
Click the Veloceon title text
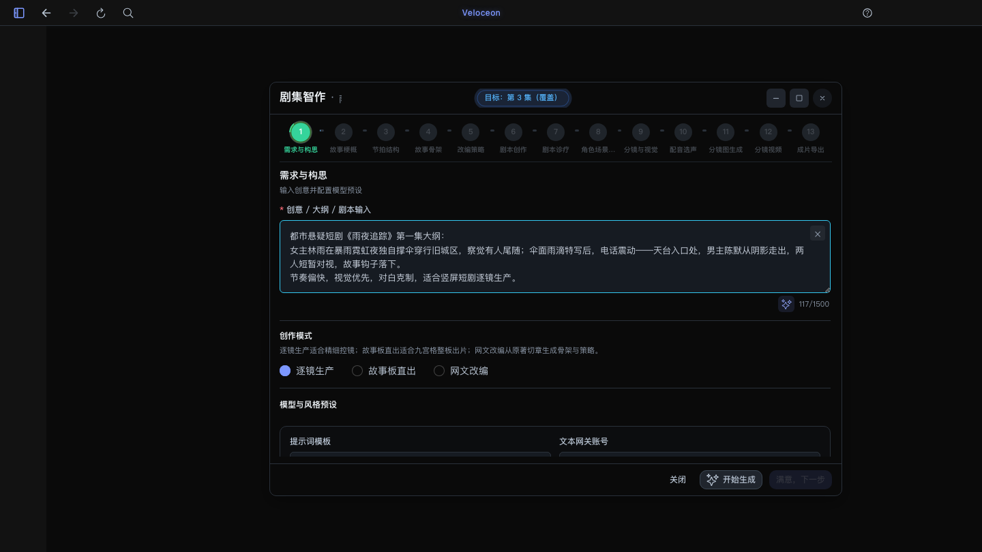tap(481, 13)
